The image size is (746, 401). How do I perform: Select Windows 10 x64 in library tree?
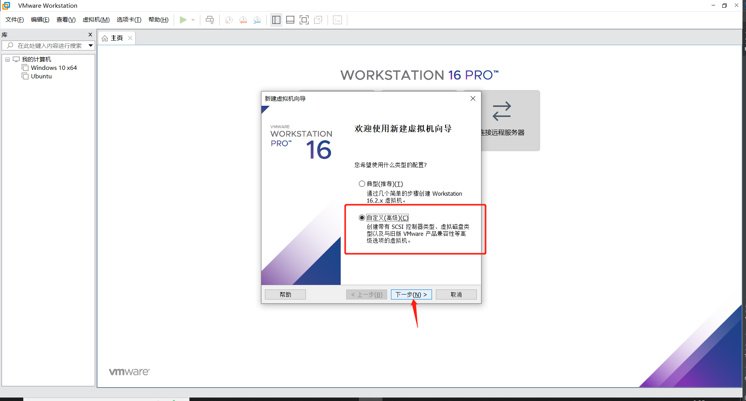tap(54, 68)
